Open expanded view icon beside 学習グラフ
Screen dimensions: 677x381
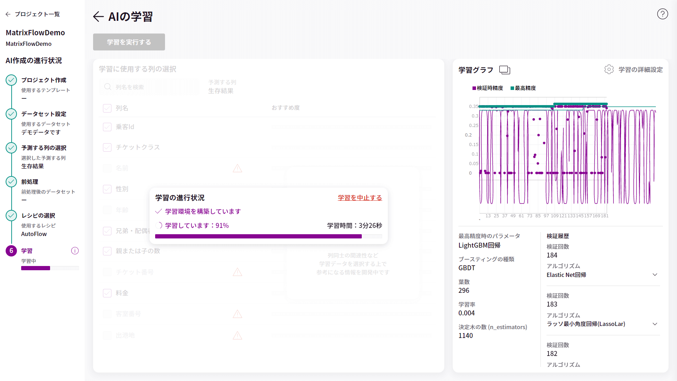(505, 70)
